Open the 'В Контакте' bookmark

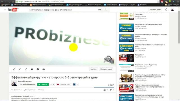click(x=19, y=5)
